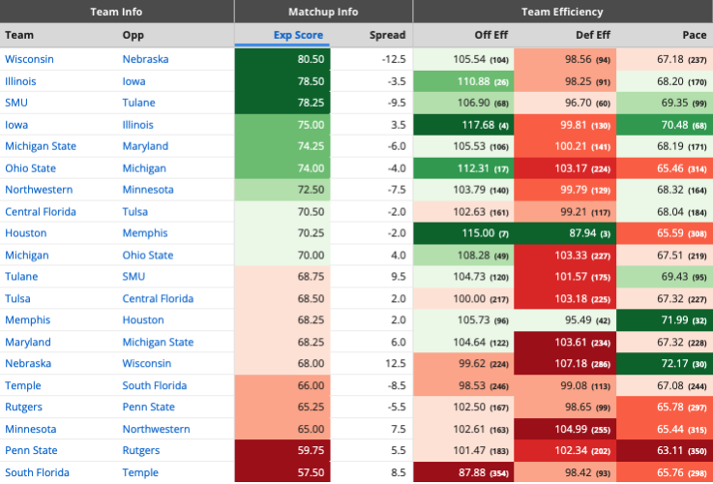Open Northwestern in the Team column
The image size is (713, 484).
39,190
